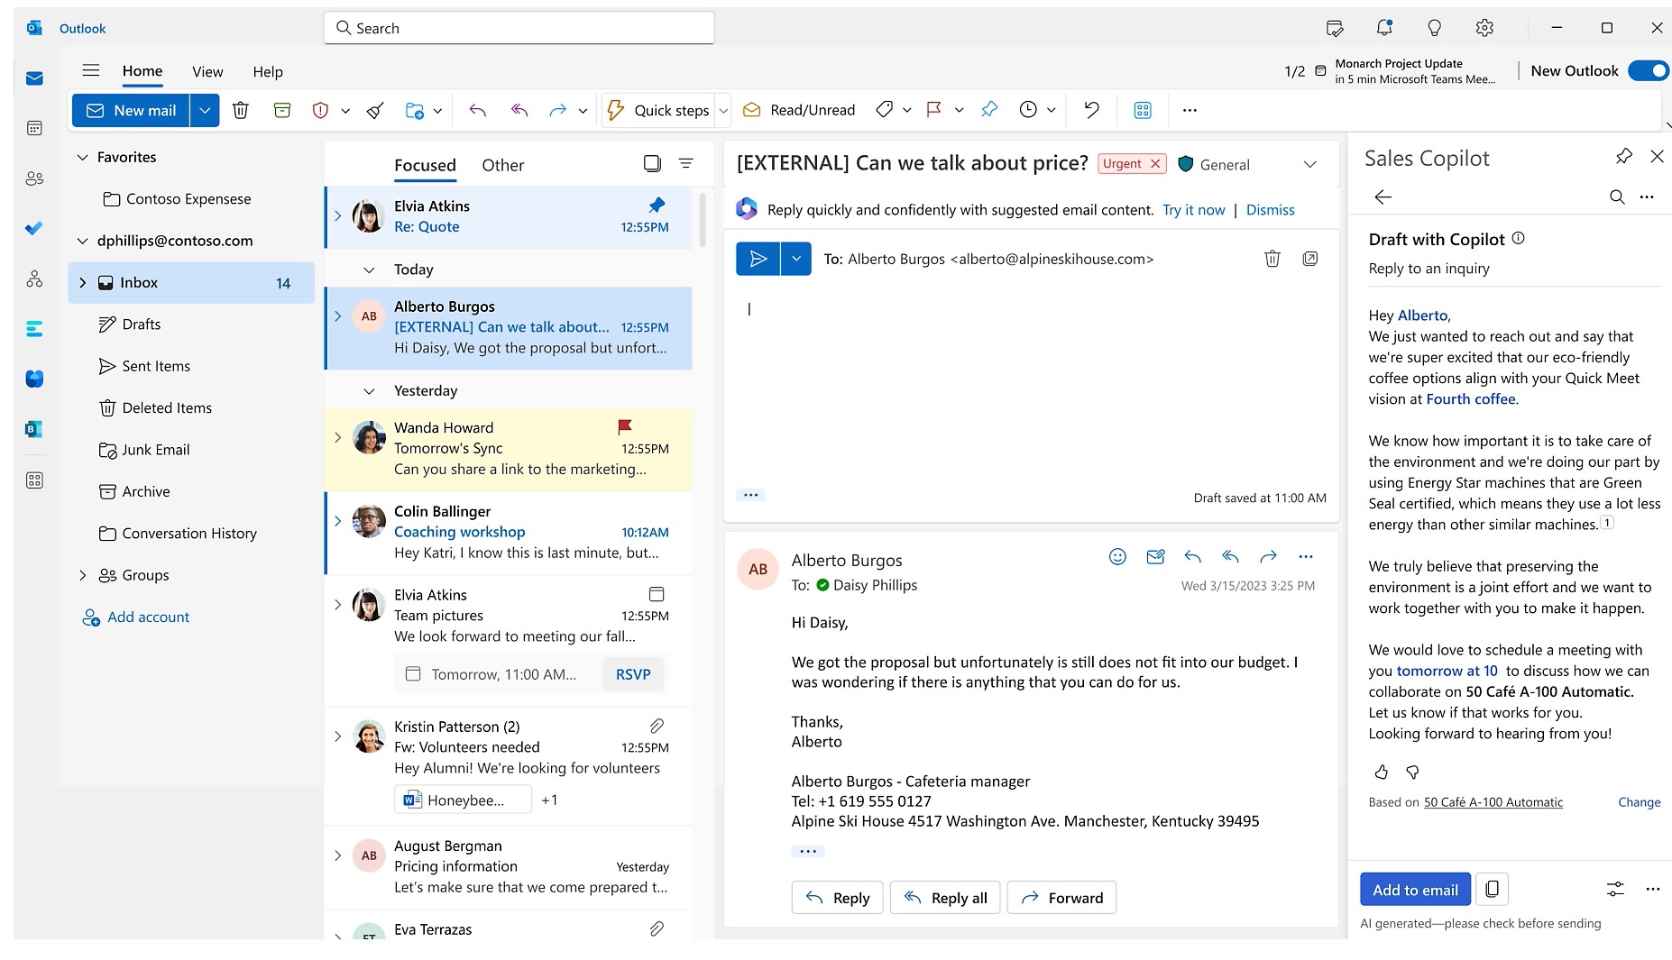1672x960 pixels.
Task: Open the New mail dropdown arrow
Action: pos(205,110)
